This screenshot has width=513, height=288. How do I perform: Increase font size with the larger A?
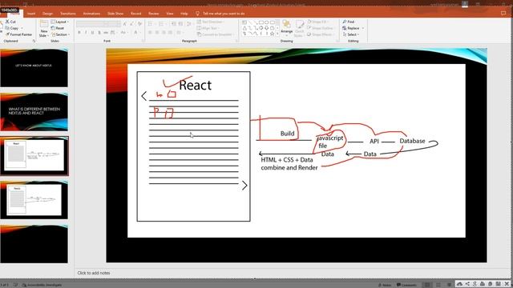tap(125, 24)
